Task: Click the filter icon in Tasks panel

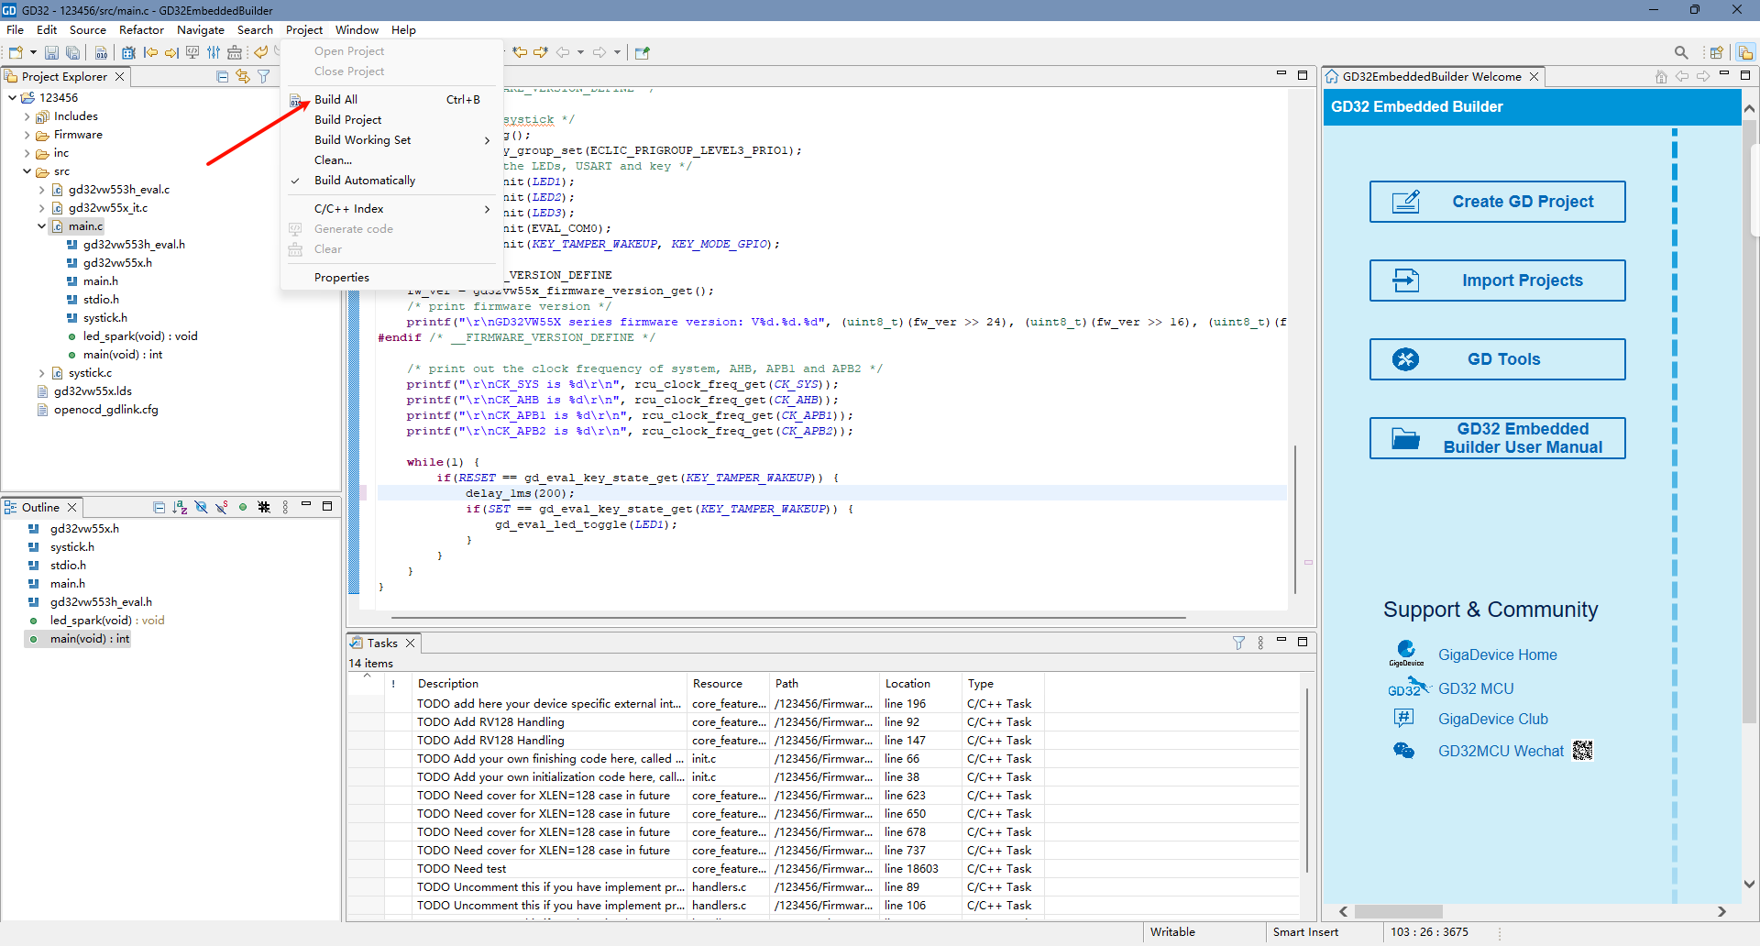Action: (x=1238, y=643)
